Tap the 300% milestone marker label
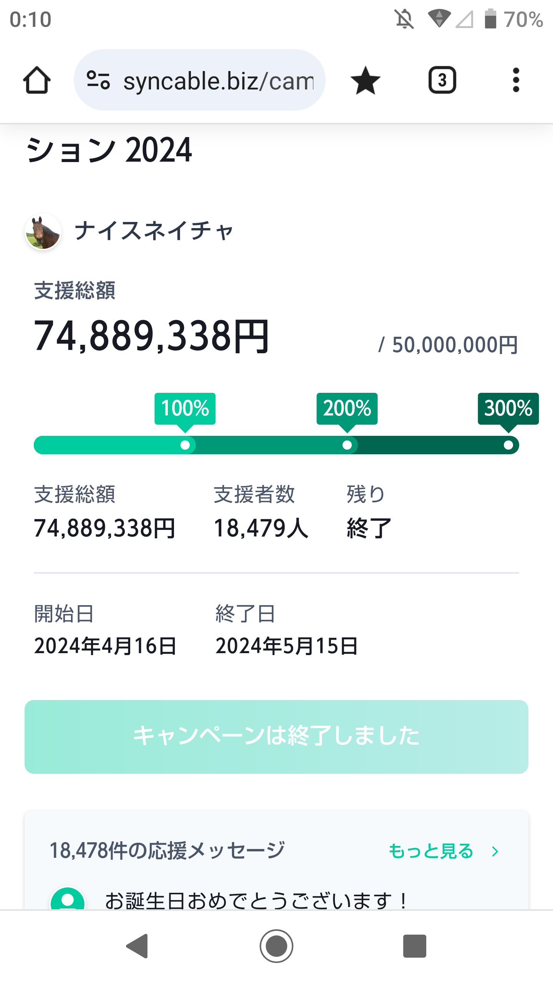Viewport: 553px width, 983px height. click(508, 408)
